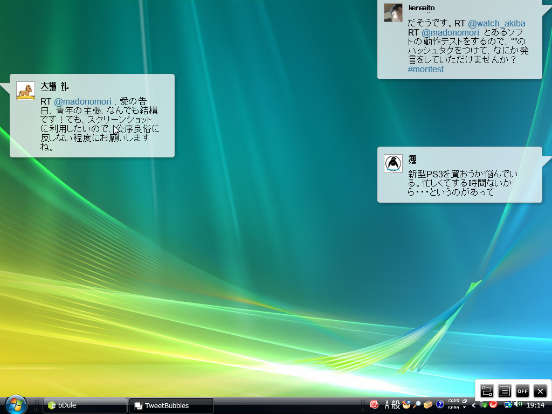Open the timeline list view icon
The image size is (552, 414).
[504, 391]
